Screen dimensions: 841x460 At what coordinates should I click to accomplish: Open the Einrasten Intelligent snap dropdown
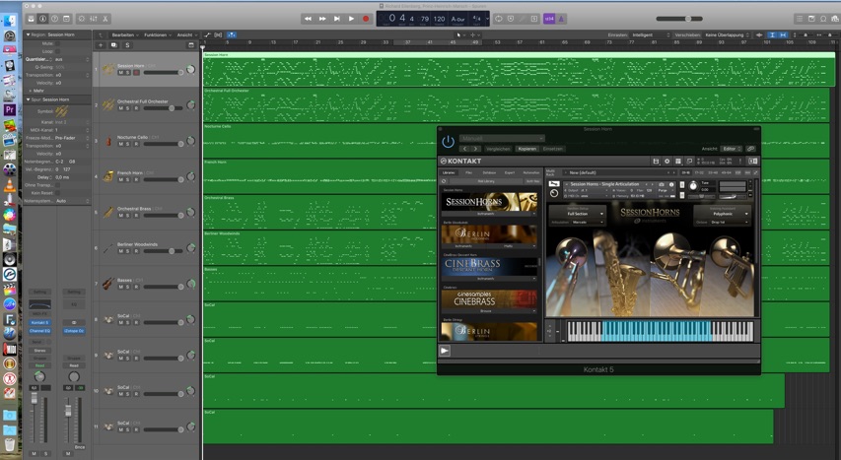651,34
